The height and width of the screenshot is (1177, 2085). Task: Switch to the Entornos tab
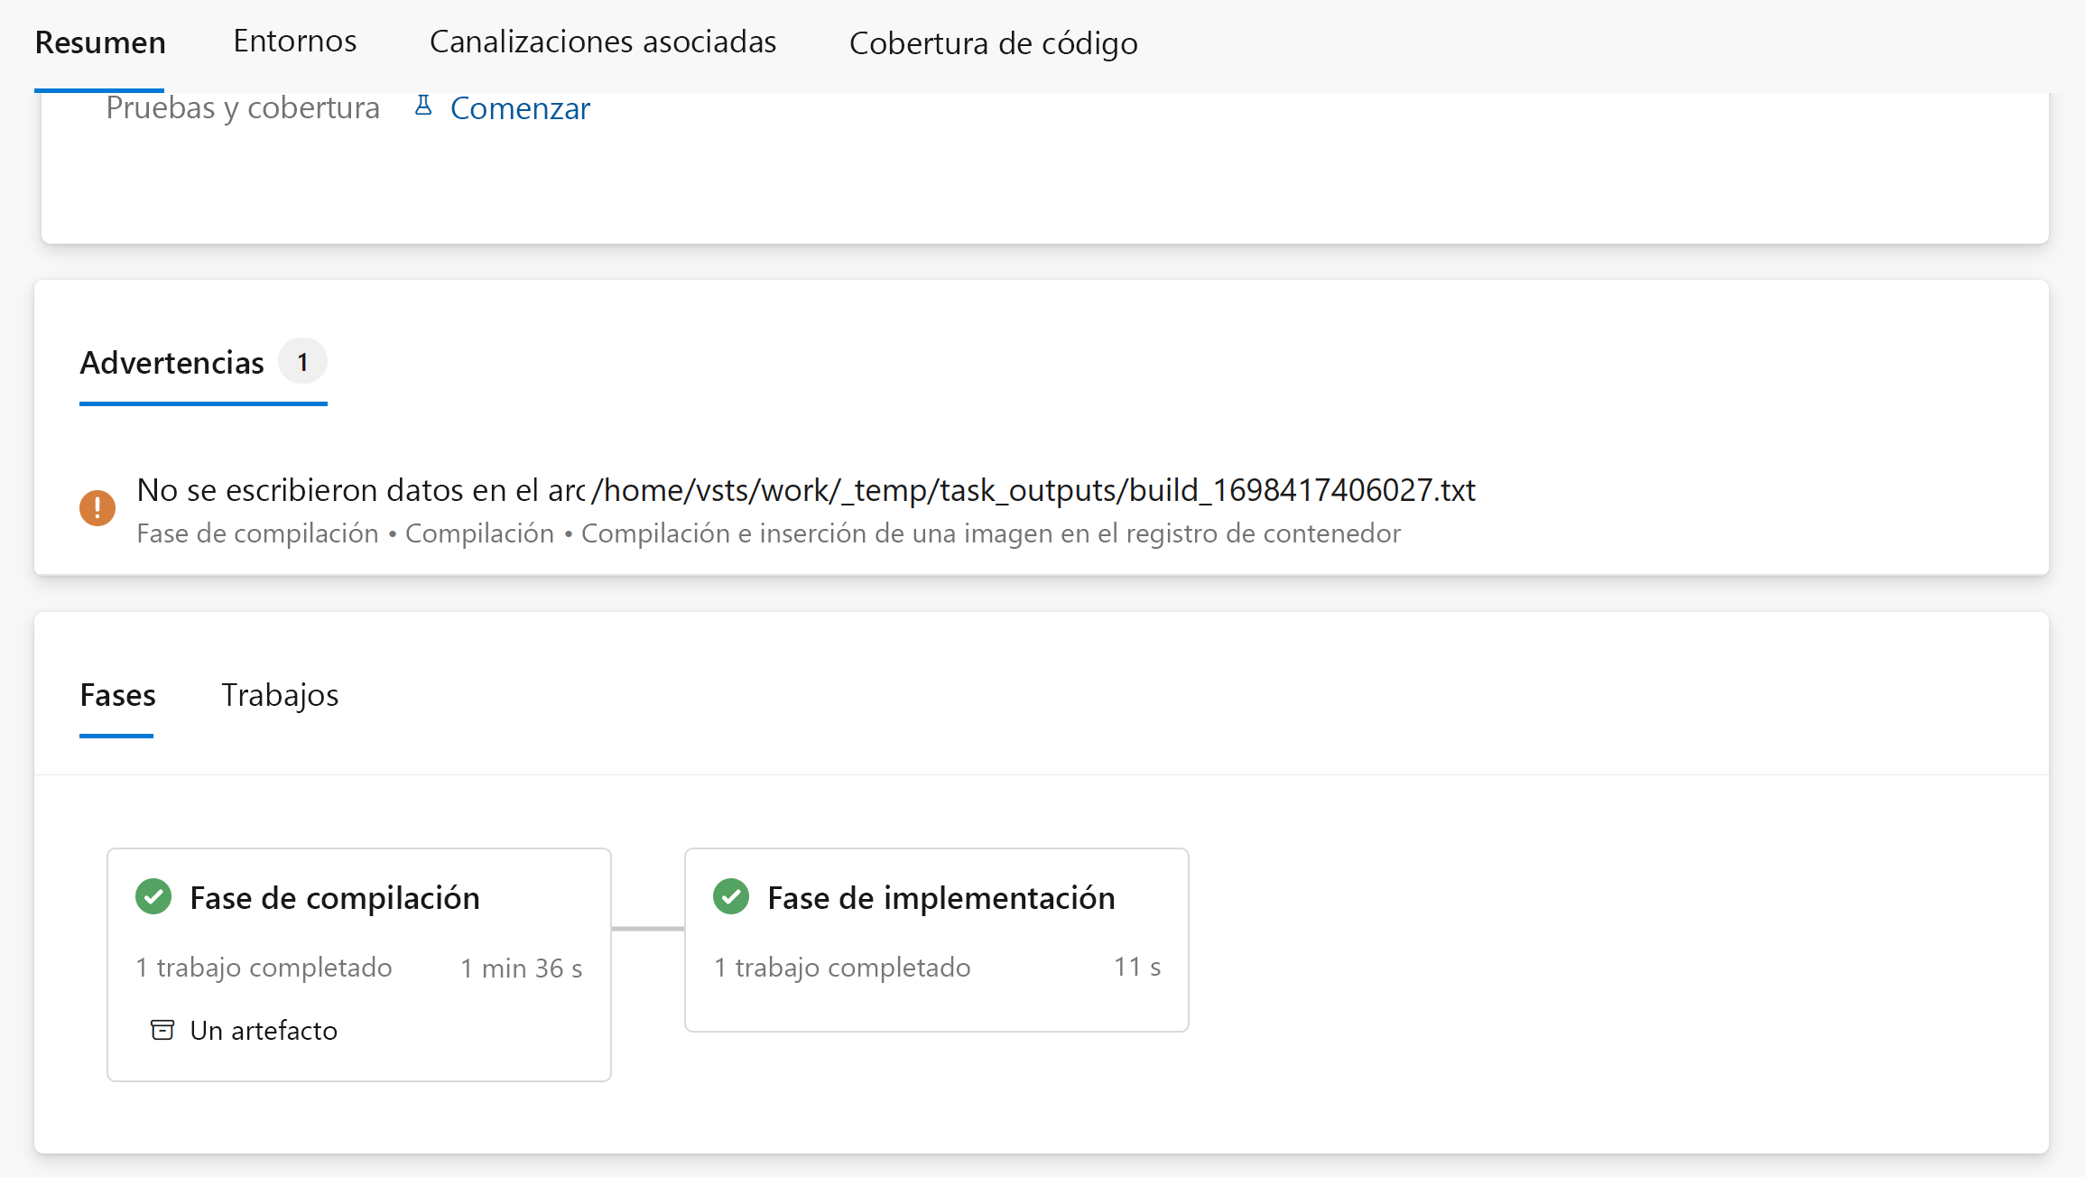(295, 41)
